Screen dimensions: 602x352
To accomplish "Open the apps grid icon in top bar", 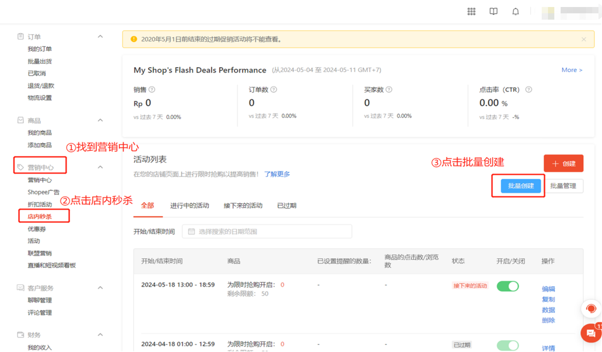I will (x=471, y=11).
